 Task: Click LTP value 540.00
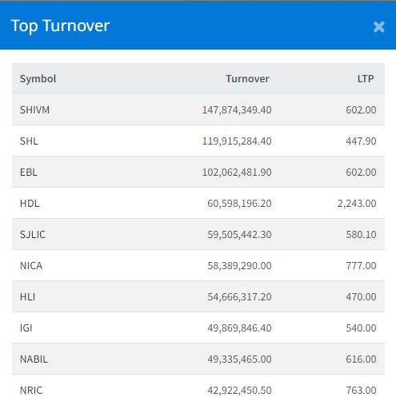[x=361, y=328]
